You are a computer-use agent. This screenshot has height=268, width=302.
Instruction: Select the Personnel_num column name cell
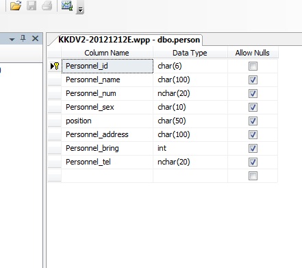pyautogui.click(x=108, y=94)
